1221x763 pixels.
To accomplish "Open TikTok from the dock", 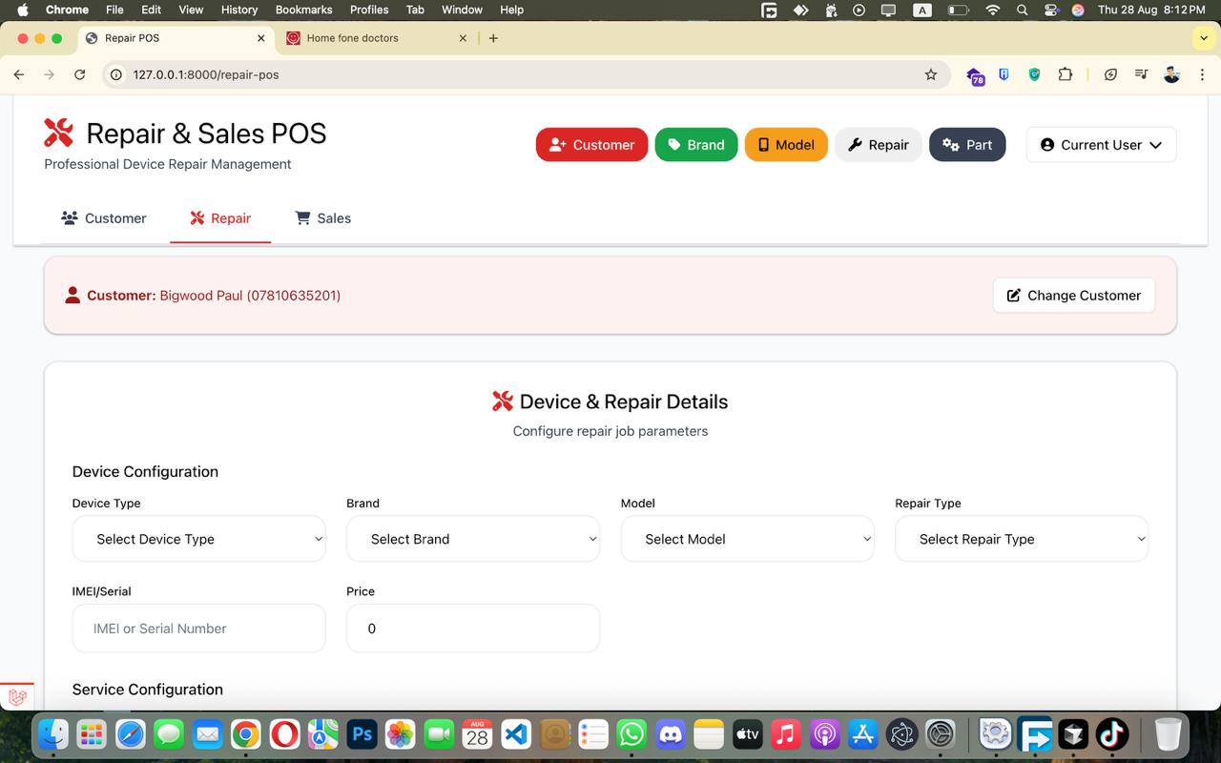I will pyautogui.click(x=1112, y=734).
